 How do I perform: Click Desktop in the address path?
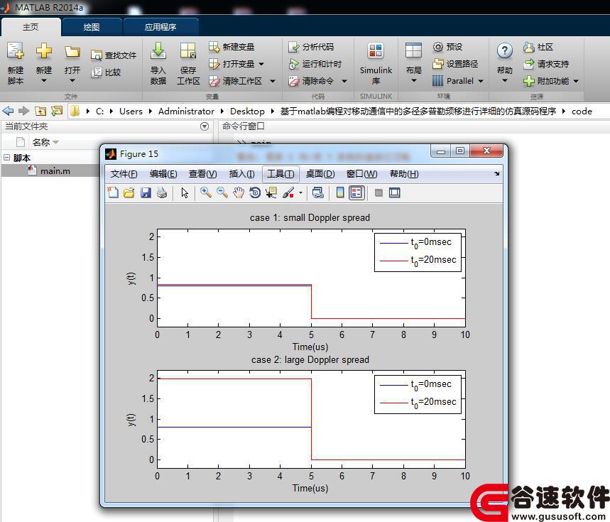[247, 112]
